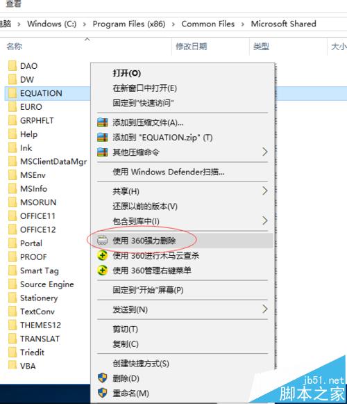Viewport: 347px width, 404px height.
Task: Select 创建快捷方式(S)
Action: (141, 364)
